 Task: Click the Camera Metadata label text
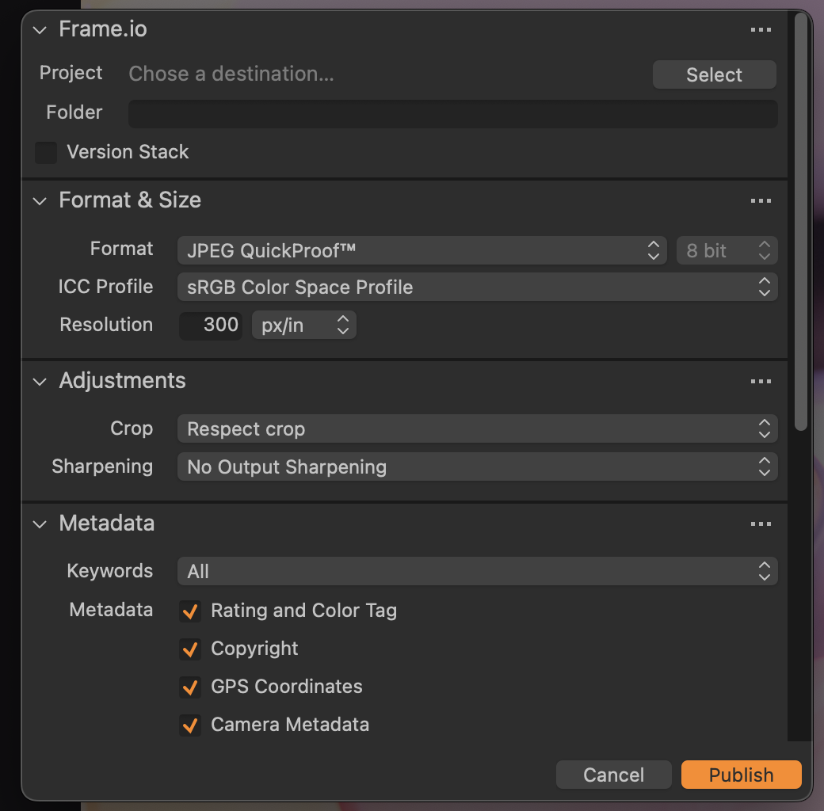[x=290, y=725]
